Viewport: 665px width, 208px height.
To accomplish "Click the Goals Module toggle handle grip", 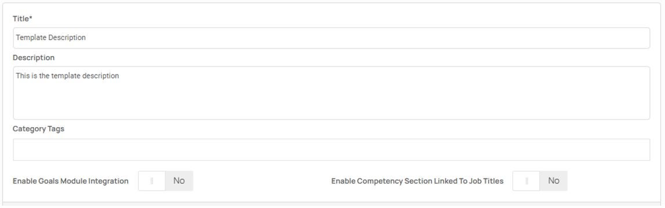I will (x=152, y=181).
